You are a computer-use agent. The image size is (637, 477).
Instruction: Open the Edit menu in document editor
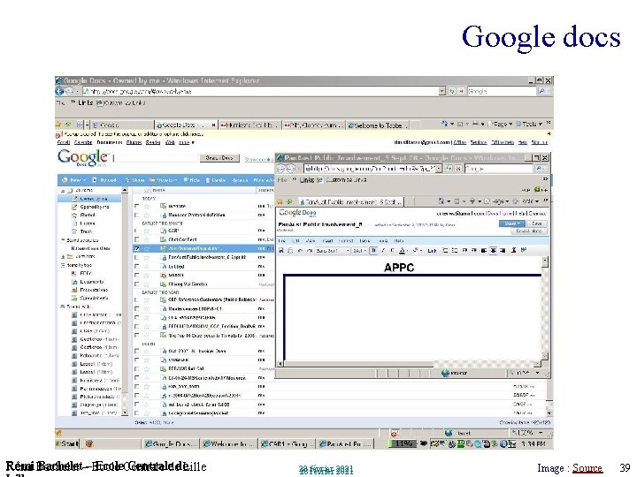click(x=295, y=241)
